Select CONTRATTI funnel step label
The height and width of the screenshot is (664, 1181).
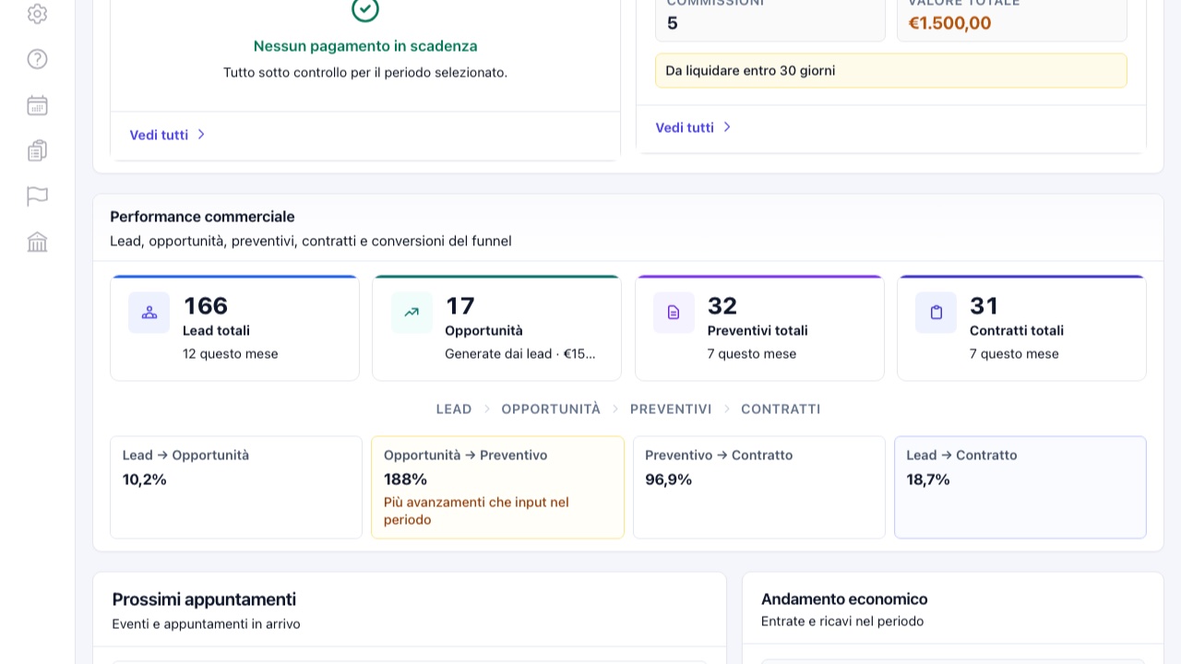point(781,409)
